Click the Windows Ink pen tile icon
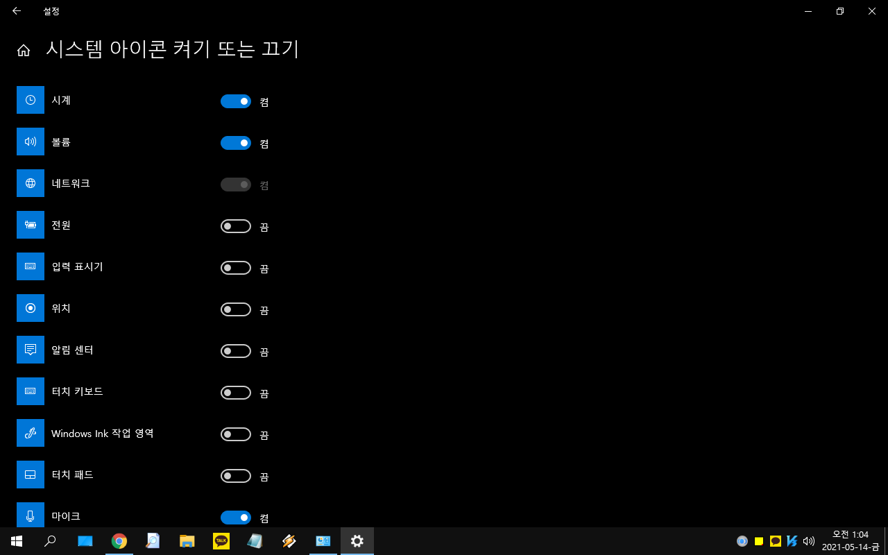This screenshot has width=888, height=555. click(x=31, y=433)
